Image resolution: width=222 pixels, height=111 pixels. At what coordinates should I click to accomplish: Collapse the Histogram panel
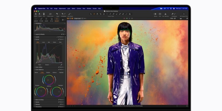(34, 23)
